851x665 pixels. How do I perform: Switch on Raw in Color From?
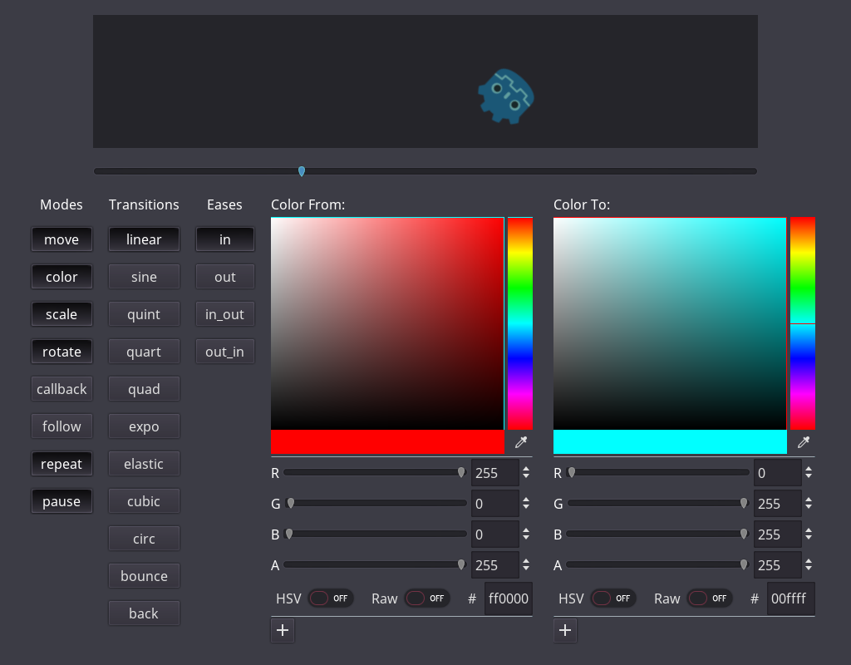point(427,598)
